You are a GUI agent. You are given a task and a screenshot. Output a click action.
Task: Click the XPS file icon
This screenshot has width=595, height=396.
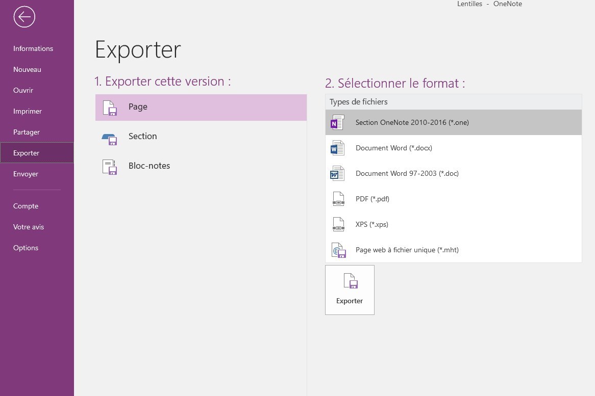click(x=338, y=224)
